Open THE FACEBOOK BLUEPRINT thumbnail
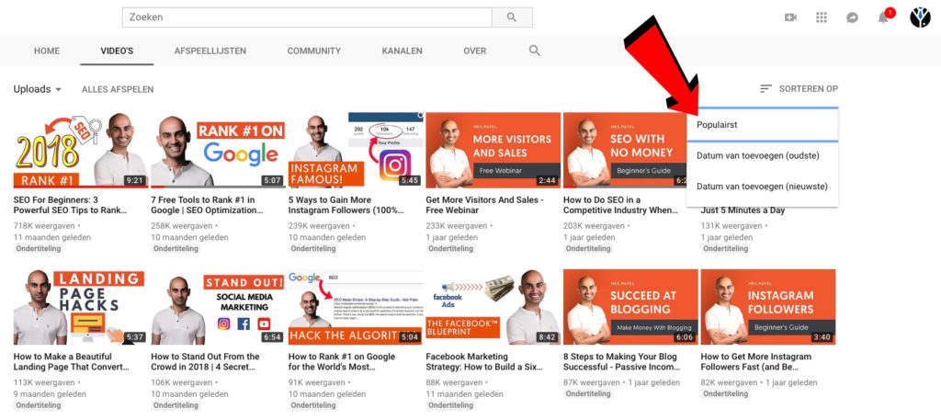Viewport: 941px width, 420px height. 493,307
